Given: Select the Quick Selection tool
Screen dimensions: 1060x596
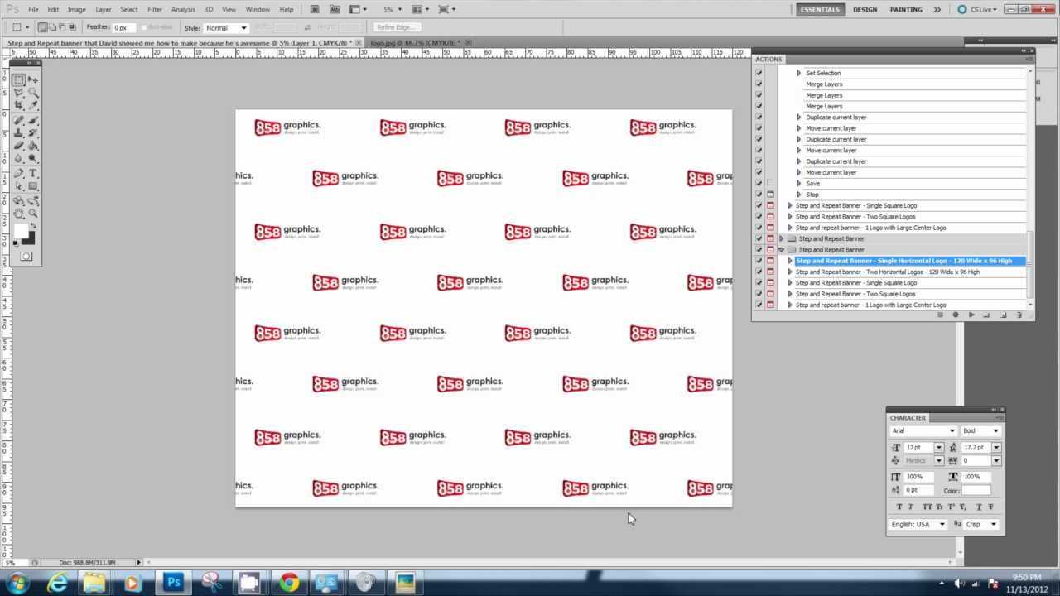Looking at the screenshot, I should tap(33, 93).
